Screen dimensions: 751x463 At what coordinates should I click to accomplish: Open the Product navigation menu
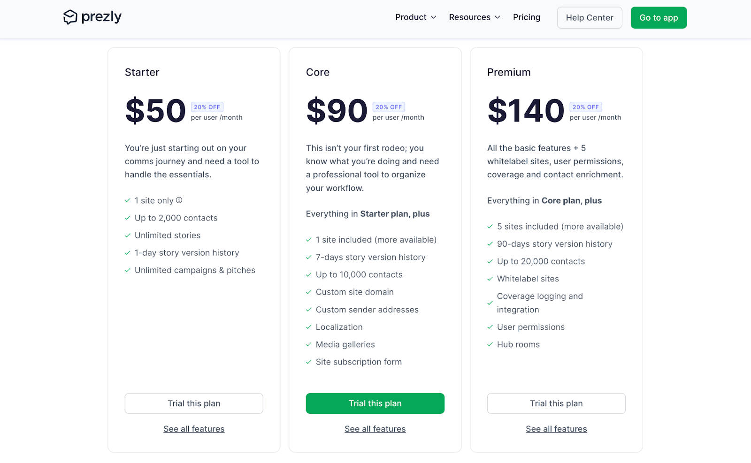click(x=416, y=17)
